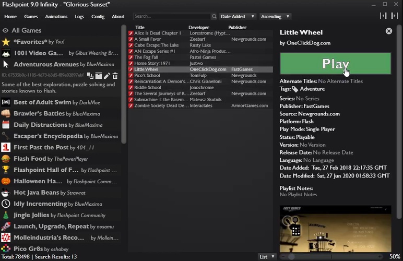This screenshot has width=403, height=261.
Task: Click the Flashpoint Hall of Fame trophy icon
Action: coord(6,170)
